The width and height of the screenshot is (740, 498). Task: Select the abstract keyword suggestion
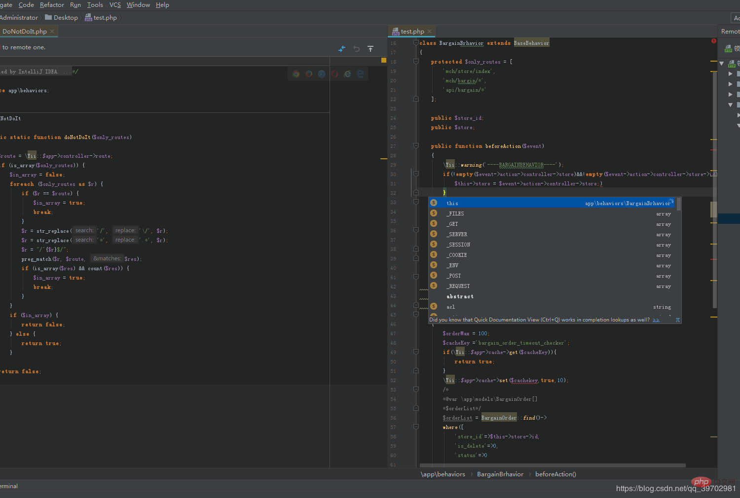pos(552,296)
